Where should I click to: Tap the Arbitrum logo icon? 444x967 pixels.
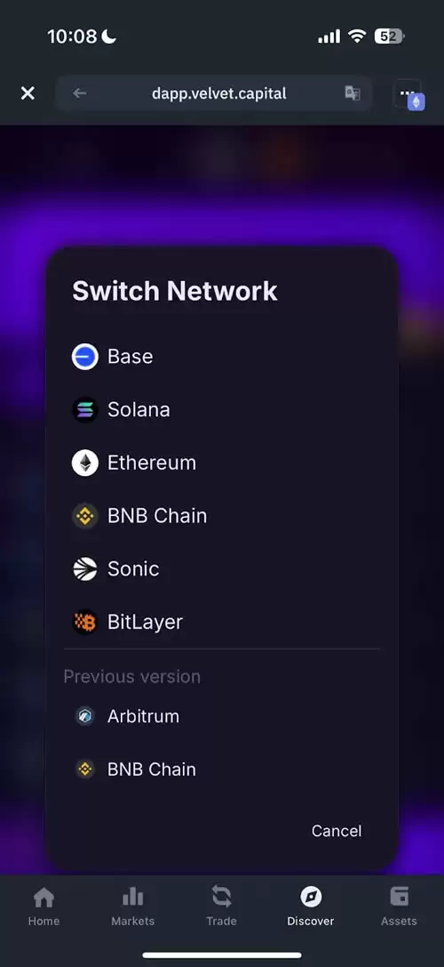84,716
